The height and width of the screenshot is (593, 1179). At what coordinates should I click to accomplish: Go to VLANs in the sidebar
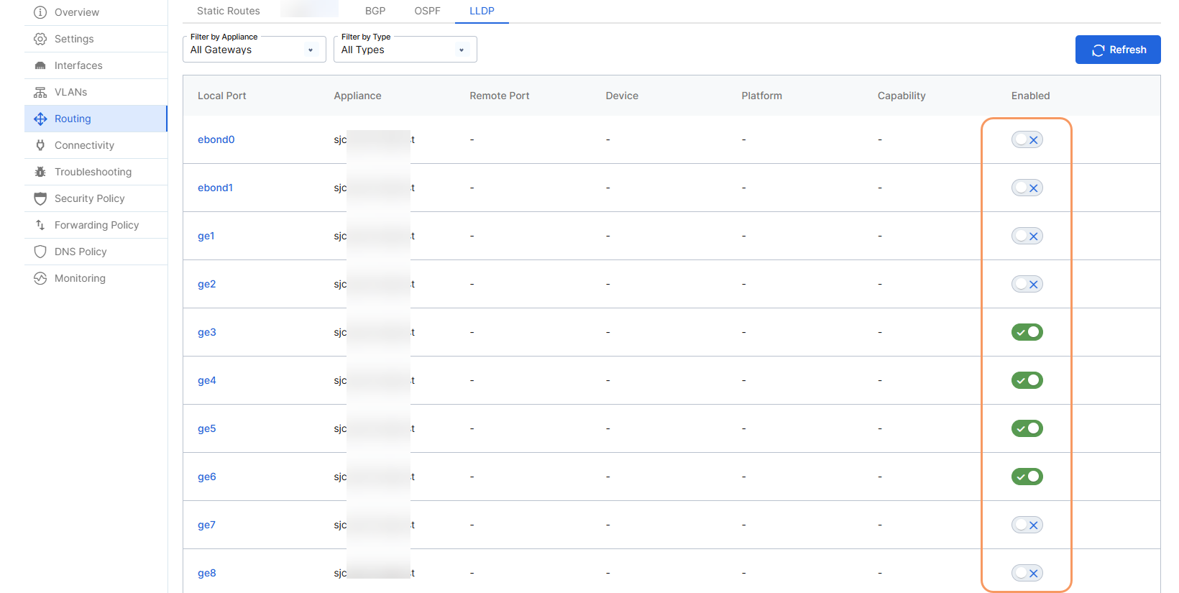point(96,92)
